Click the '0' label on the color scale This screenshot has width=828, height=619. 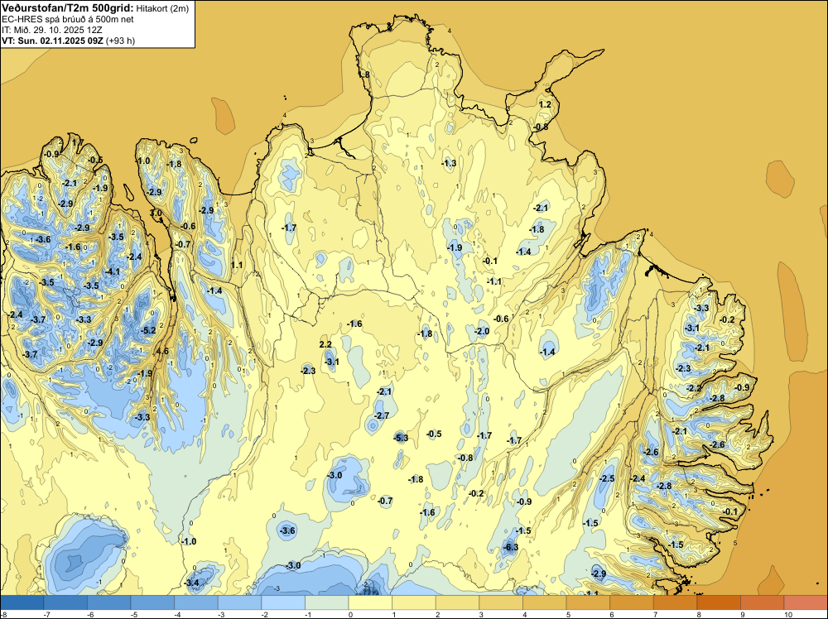coord(350,614)
